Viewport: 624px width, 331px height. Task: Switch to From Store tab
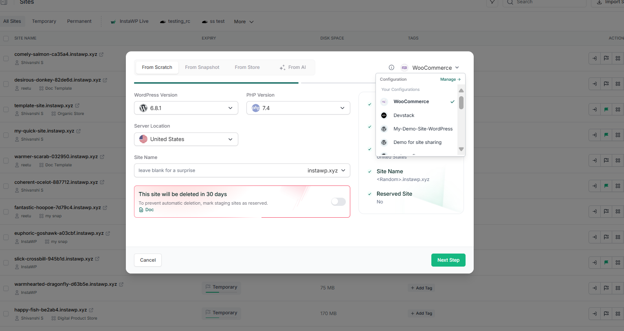[x=247, y=67]
